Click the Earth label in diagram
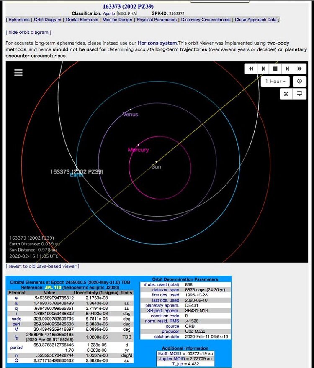 pyautogui.click(x=76, y=175)
